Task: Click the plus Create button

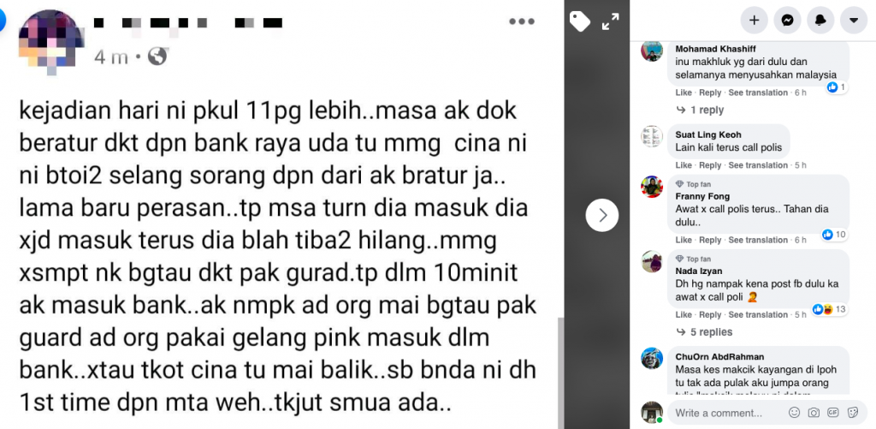Action: point(755,21)
